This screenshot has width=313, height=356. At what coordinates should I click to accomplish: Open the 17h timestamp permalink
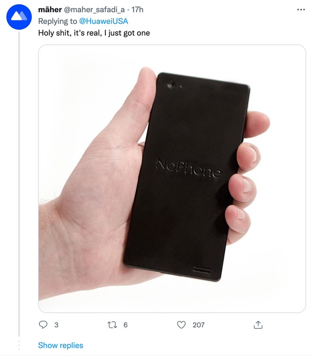[x=137, y=10]
